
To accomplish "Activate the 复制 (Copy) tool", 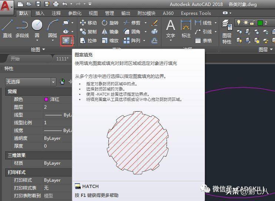I will point(88,32).
